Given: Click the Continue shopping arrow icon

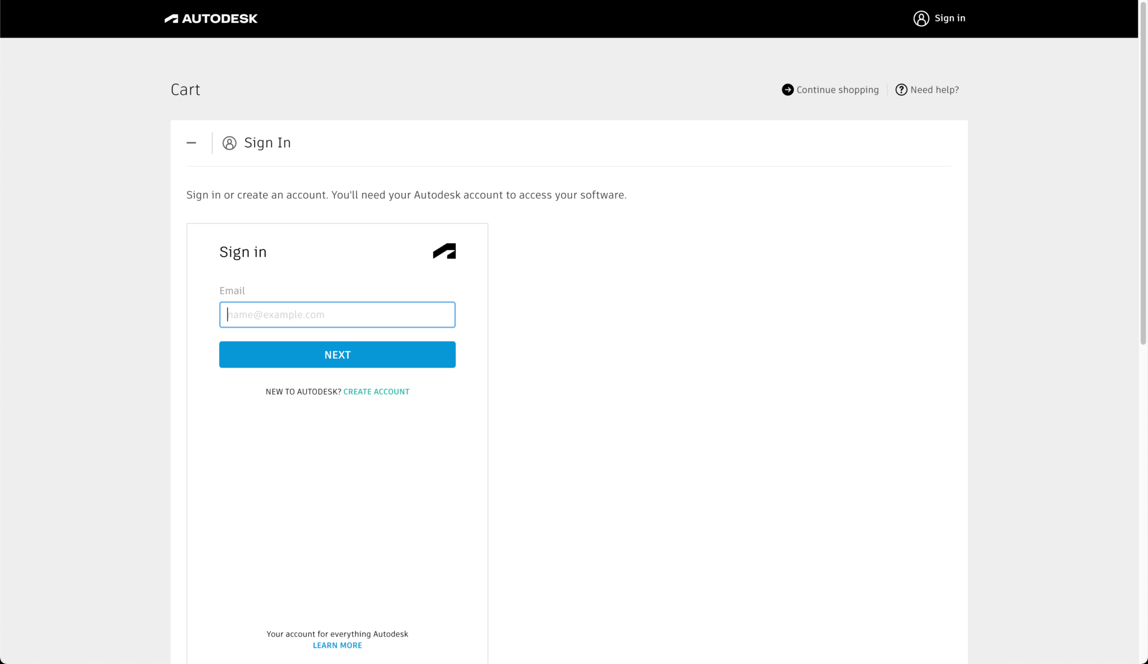Looking at the screenshot, I should [x=788, y=90].
